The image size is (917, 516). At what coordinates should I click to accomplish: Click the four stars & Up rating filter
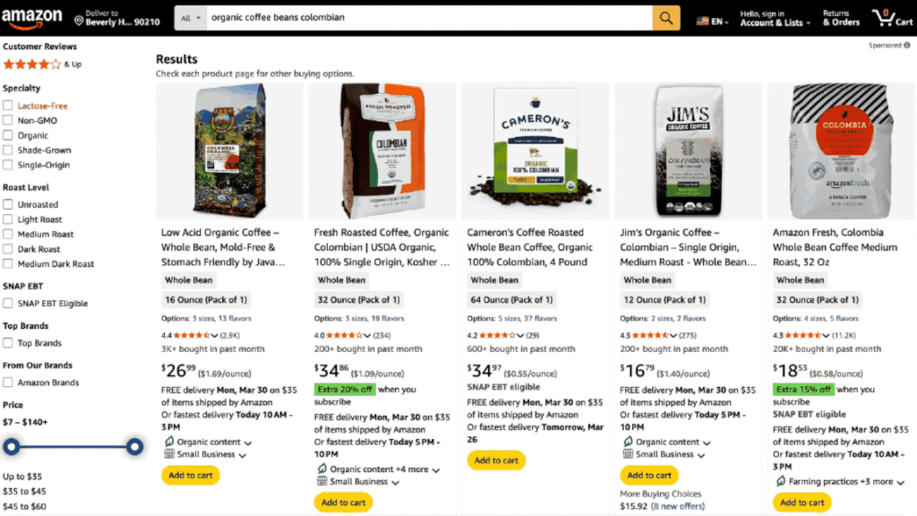tap(42, 64)
